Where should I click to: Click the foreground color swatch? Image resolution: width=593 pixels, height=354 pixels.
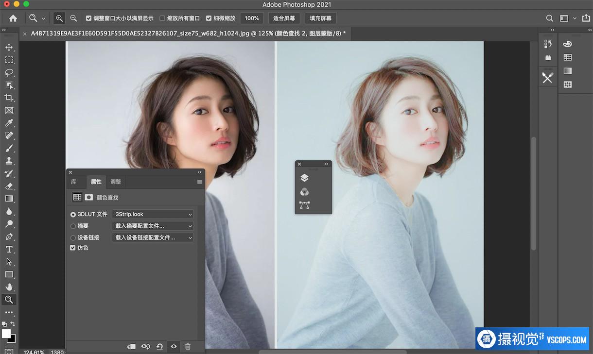[x=6, y=334]
